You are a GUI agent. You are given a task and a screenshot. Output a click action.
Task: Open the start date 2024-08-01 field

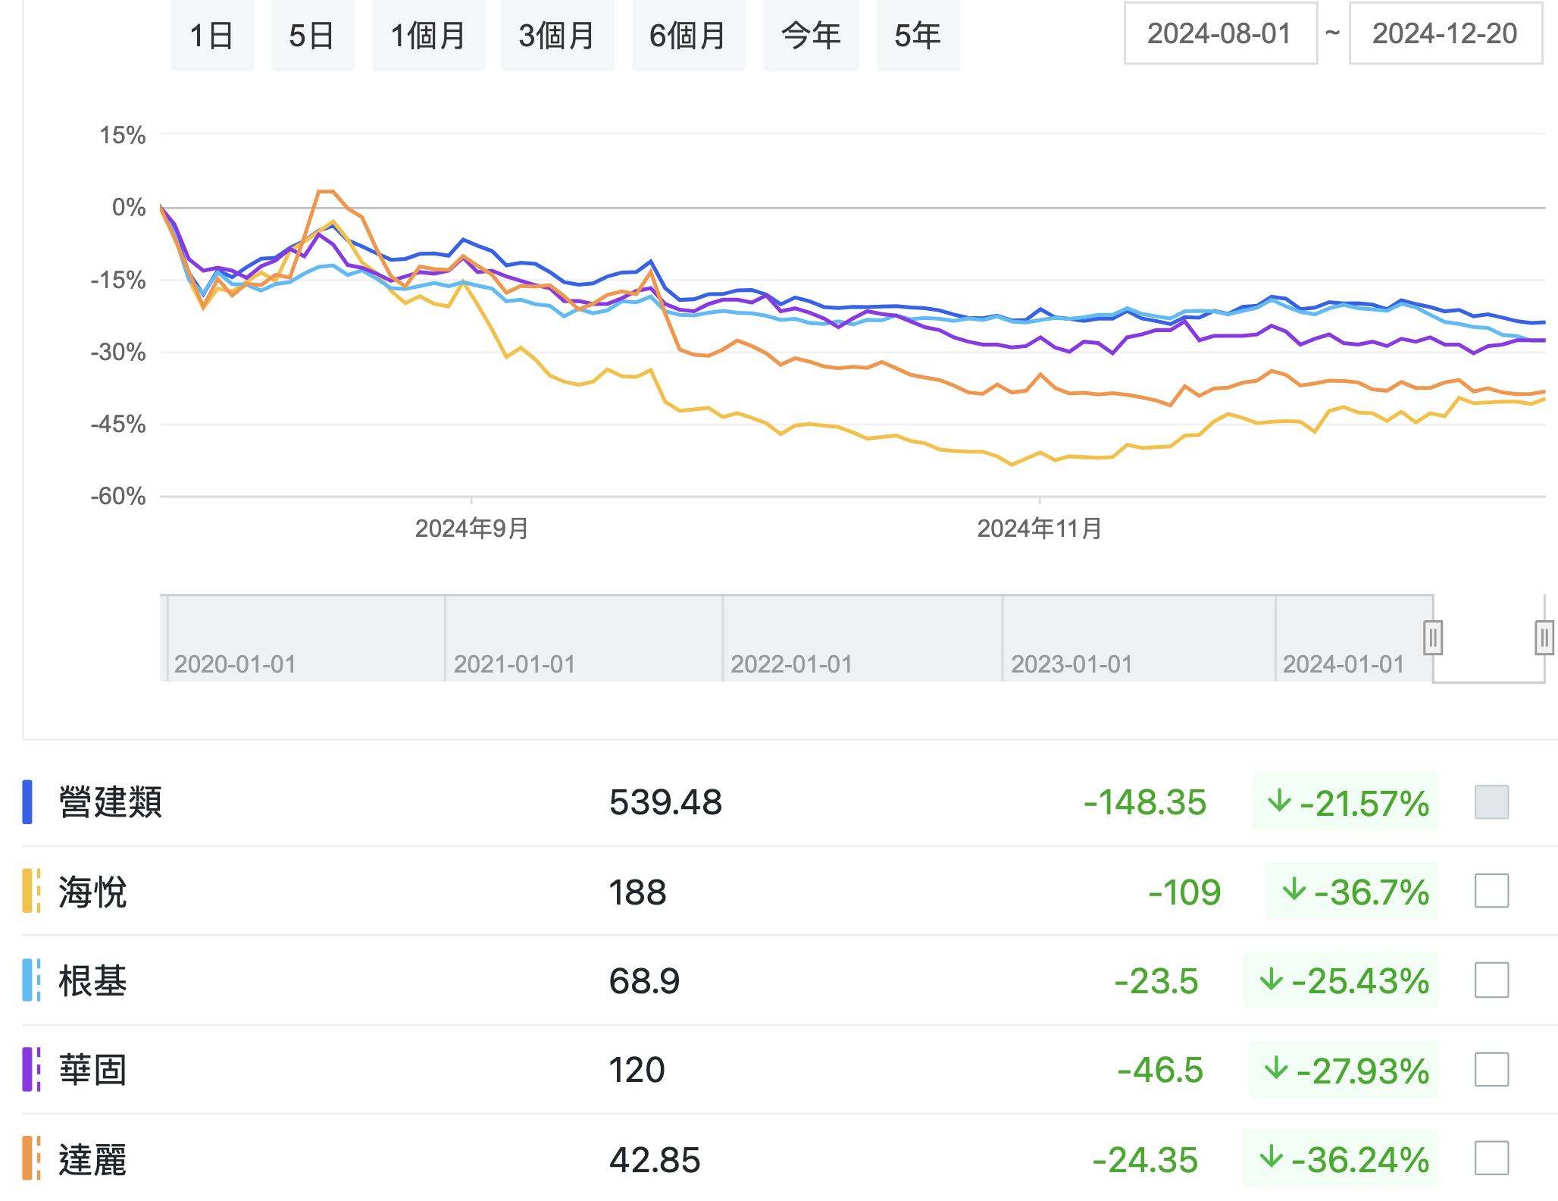[x=1220, y=34]
